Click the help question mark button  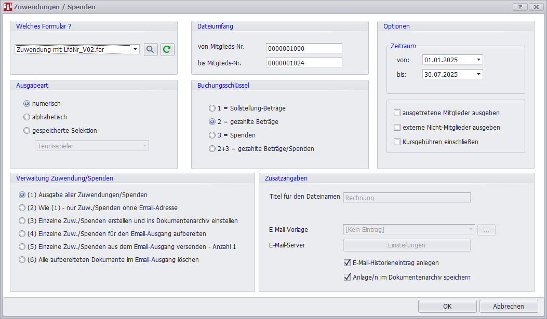coord(519,7)
